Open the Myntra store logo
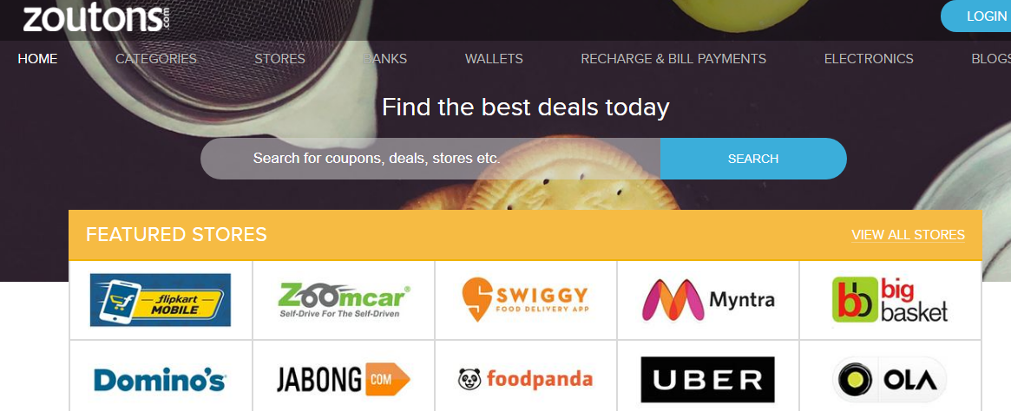The image size is (1011, 411). coord(708,299)
